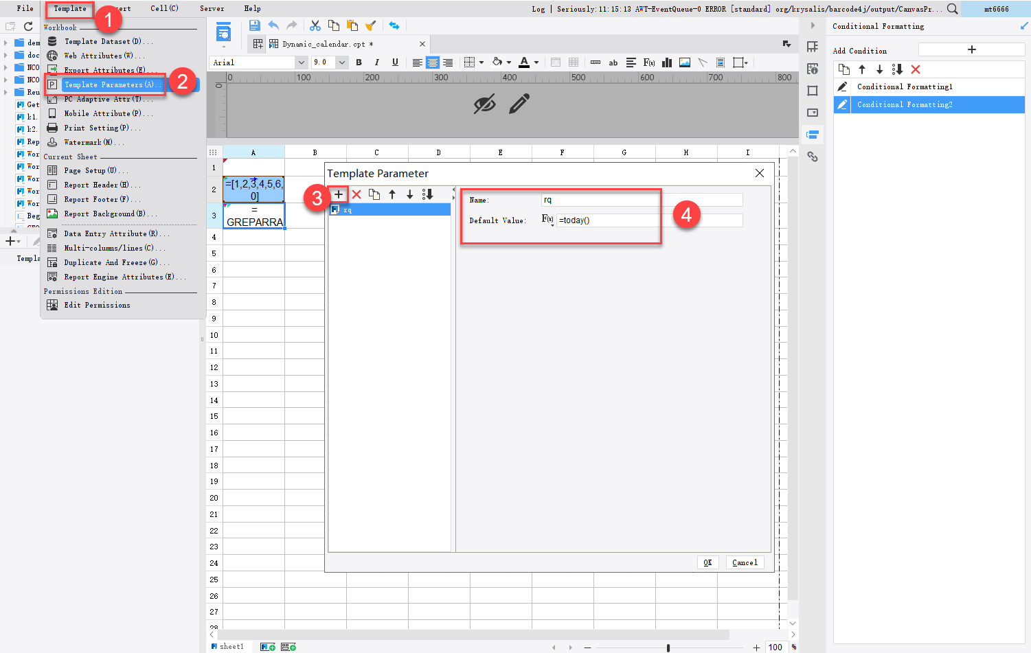The width and height of the screenshot is (1031, 653).
Task: Open the border style dropdown arrow
Action: pos(481,62)
